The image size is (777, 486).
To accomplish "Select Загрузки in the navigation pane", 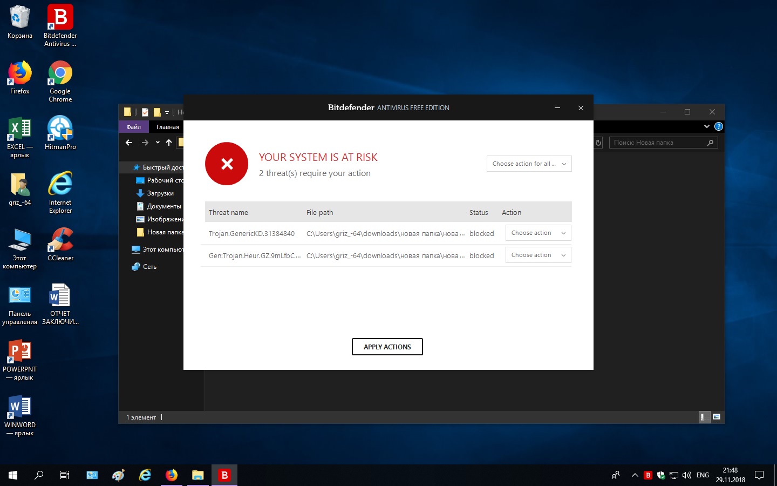I will point(160,193).
